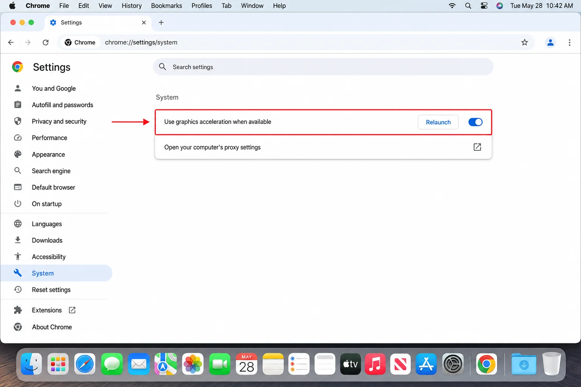The width and height of the screenshot is (581, 387).
Task: Open Apple TV from the Dock
Action: [x=351, y=364]
